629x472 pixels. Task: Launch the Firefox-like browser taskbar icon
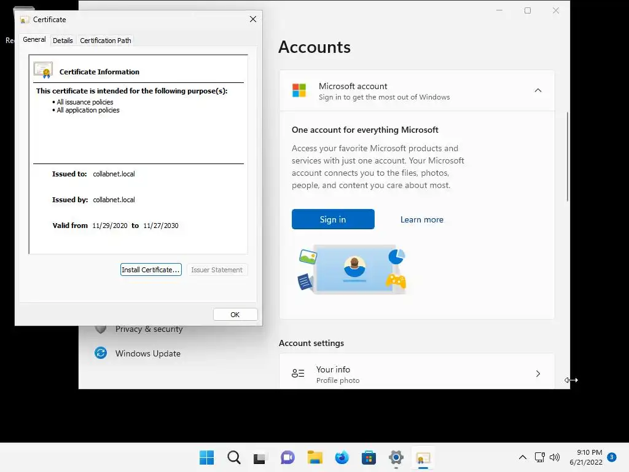click(x=342, y=457)
